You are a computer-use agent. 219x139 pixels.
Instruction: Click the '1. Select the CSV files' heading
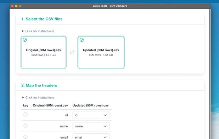[x=42, y=19]
